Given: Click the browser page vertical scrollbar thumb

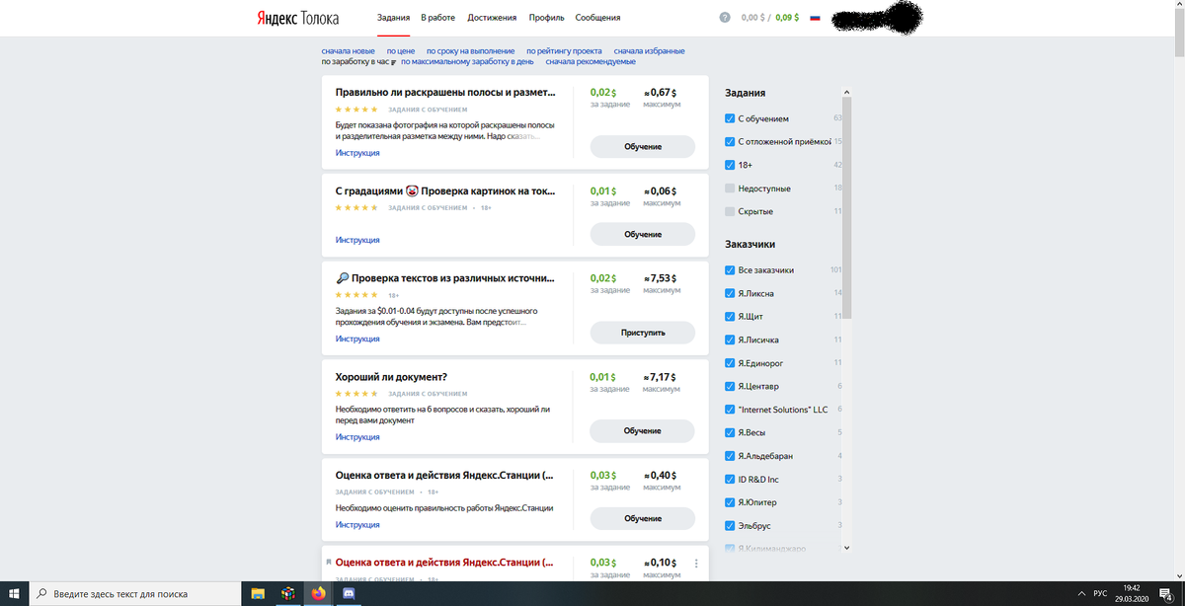Looking at the screenshot, I should (1179, 32).
